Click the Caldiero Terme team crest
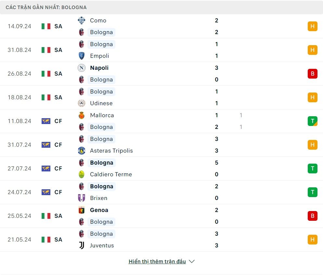 (x=82, y=174)
